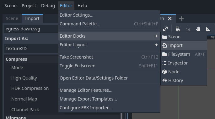Image resolution: width=215 pixels, height=119 pixels.
Task: Open Manage Editor Features dialog
Action: click(x=109, y=90)
